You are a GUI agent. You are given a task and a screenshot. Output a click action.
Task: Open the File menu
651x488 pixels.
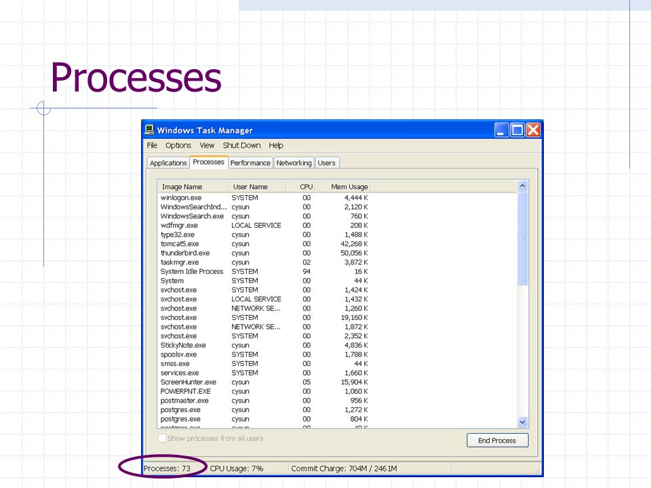click(x=152, y=145)
